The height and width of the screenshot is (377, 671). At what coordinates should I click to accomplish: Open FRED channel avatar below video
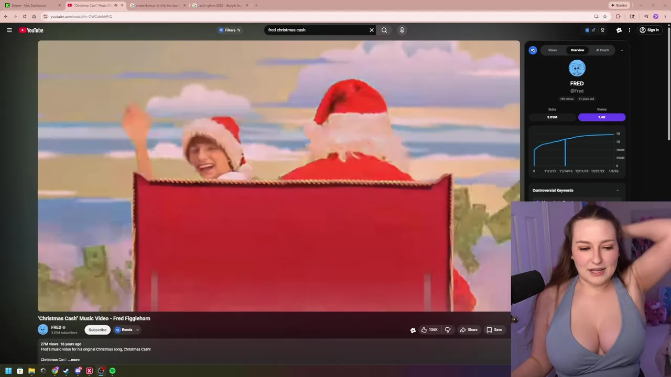[43, 329]
